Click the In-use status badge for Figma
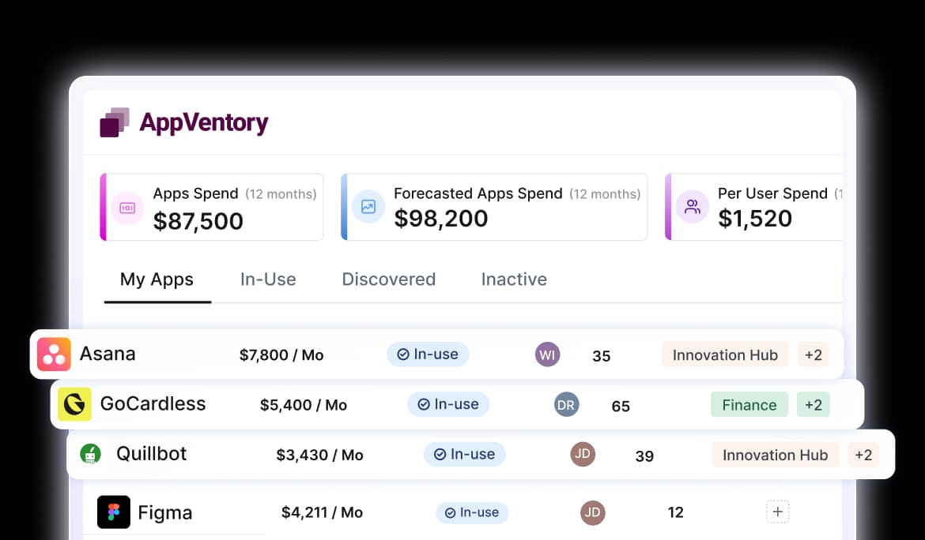The width and height of the screenshot is (925, 540). pyautogui.click(x=472, y=512)
